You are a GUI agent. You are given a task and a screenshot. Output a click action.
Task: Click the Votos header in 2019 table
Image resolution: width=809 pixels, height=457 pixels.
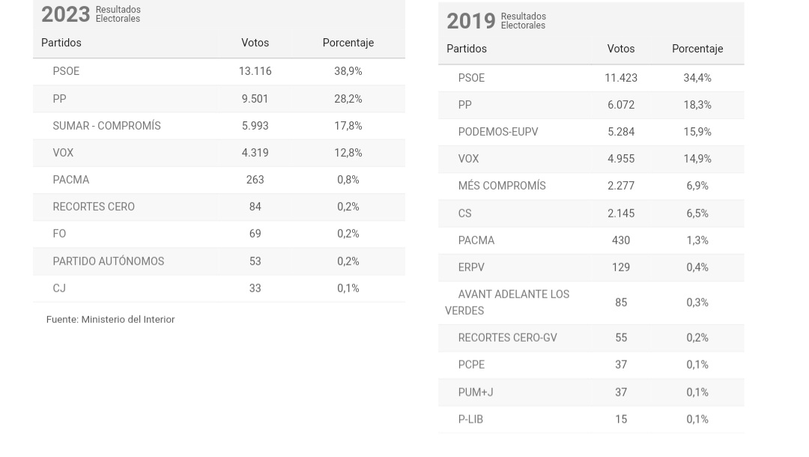(x=621, y=49)
